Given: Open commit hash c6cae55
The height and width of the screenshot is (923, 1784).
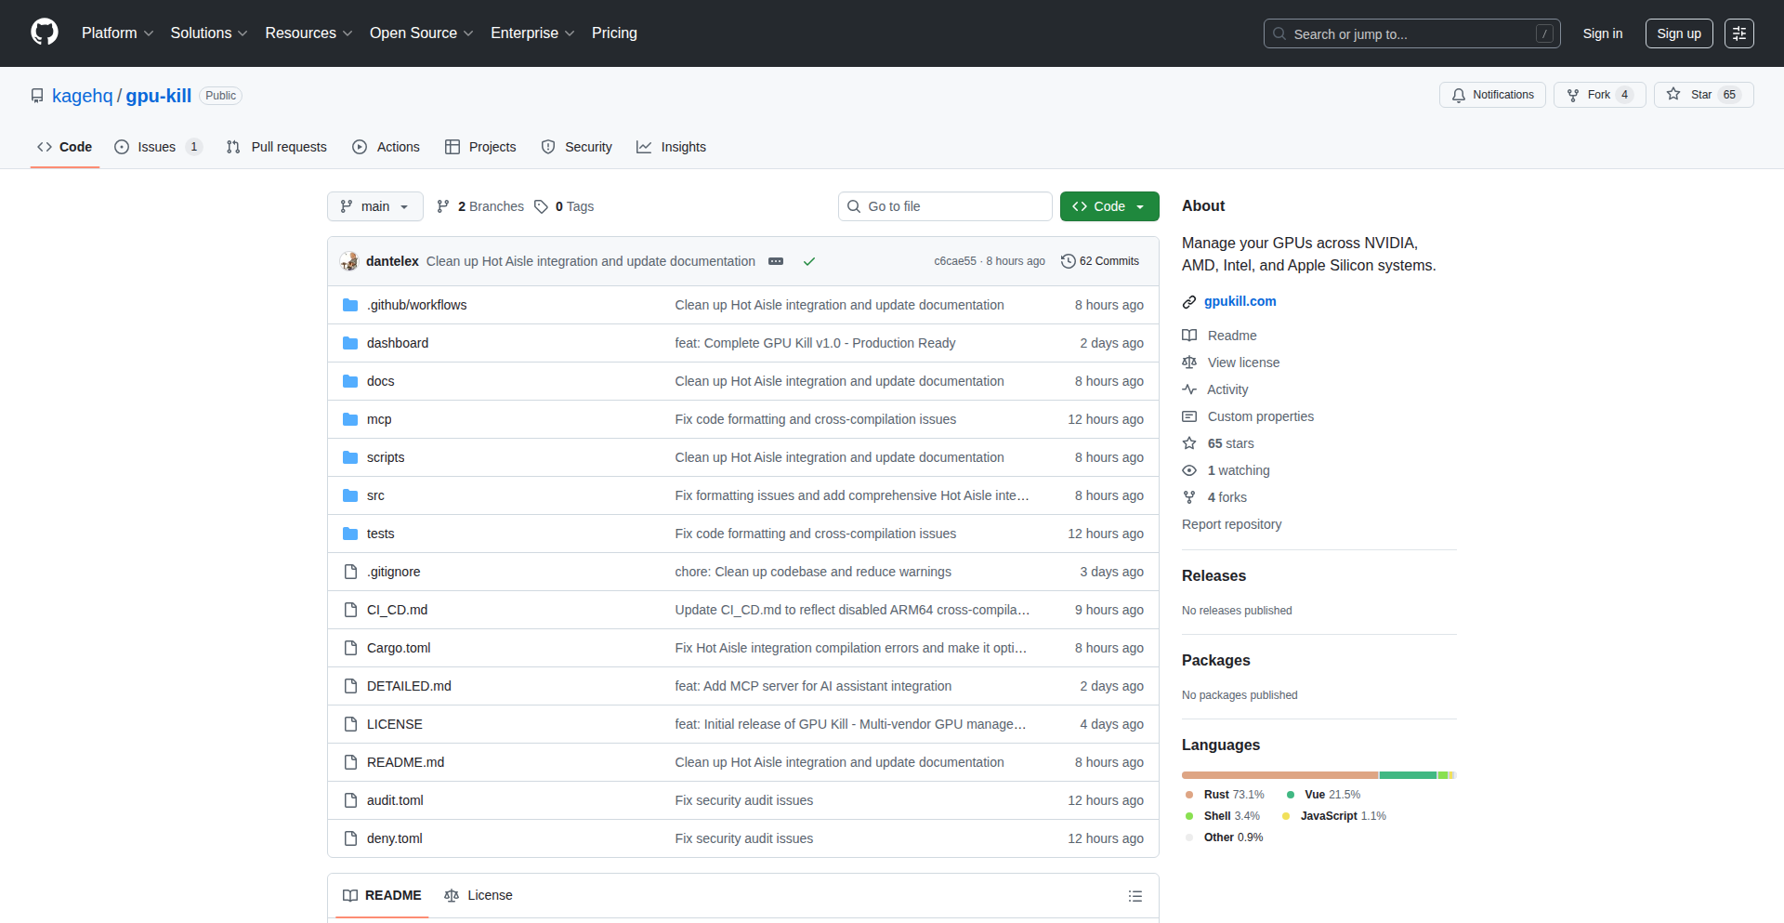Looking at the screenshot, I should coord(955,261).
